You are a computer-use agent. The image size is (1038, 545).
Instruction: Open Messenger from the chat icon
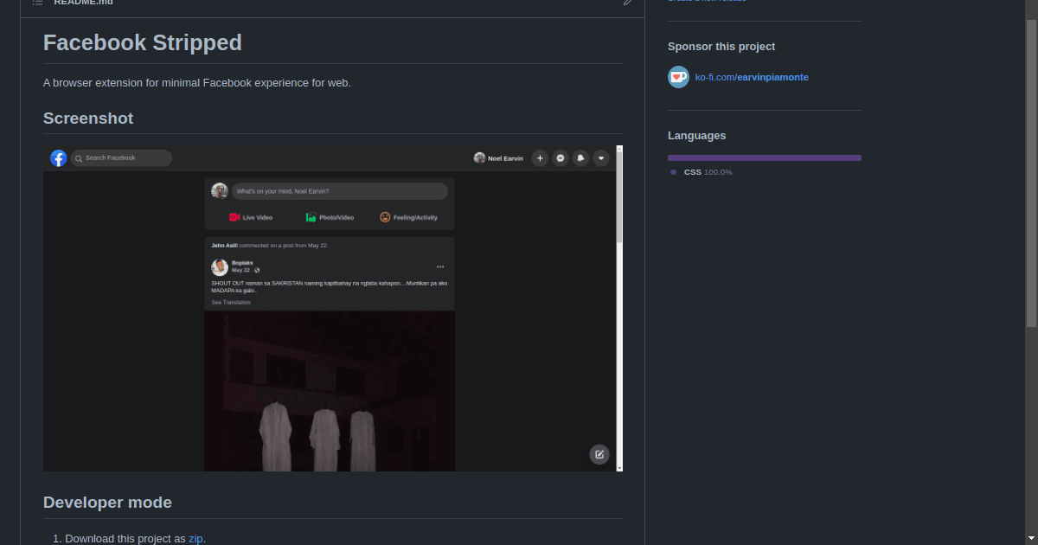(560, 158)
